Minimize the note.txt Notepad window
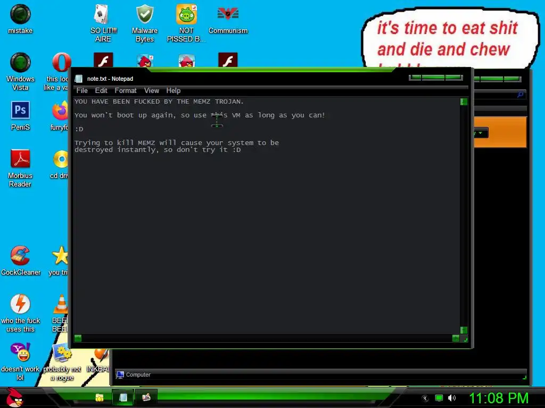The height and width of the screenshot is (408, 545). (416, 78)
